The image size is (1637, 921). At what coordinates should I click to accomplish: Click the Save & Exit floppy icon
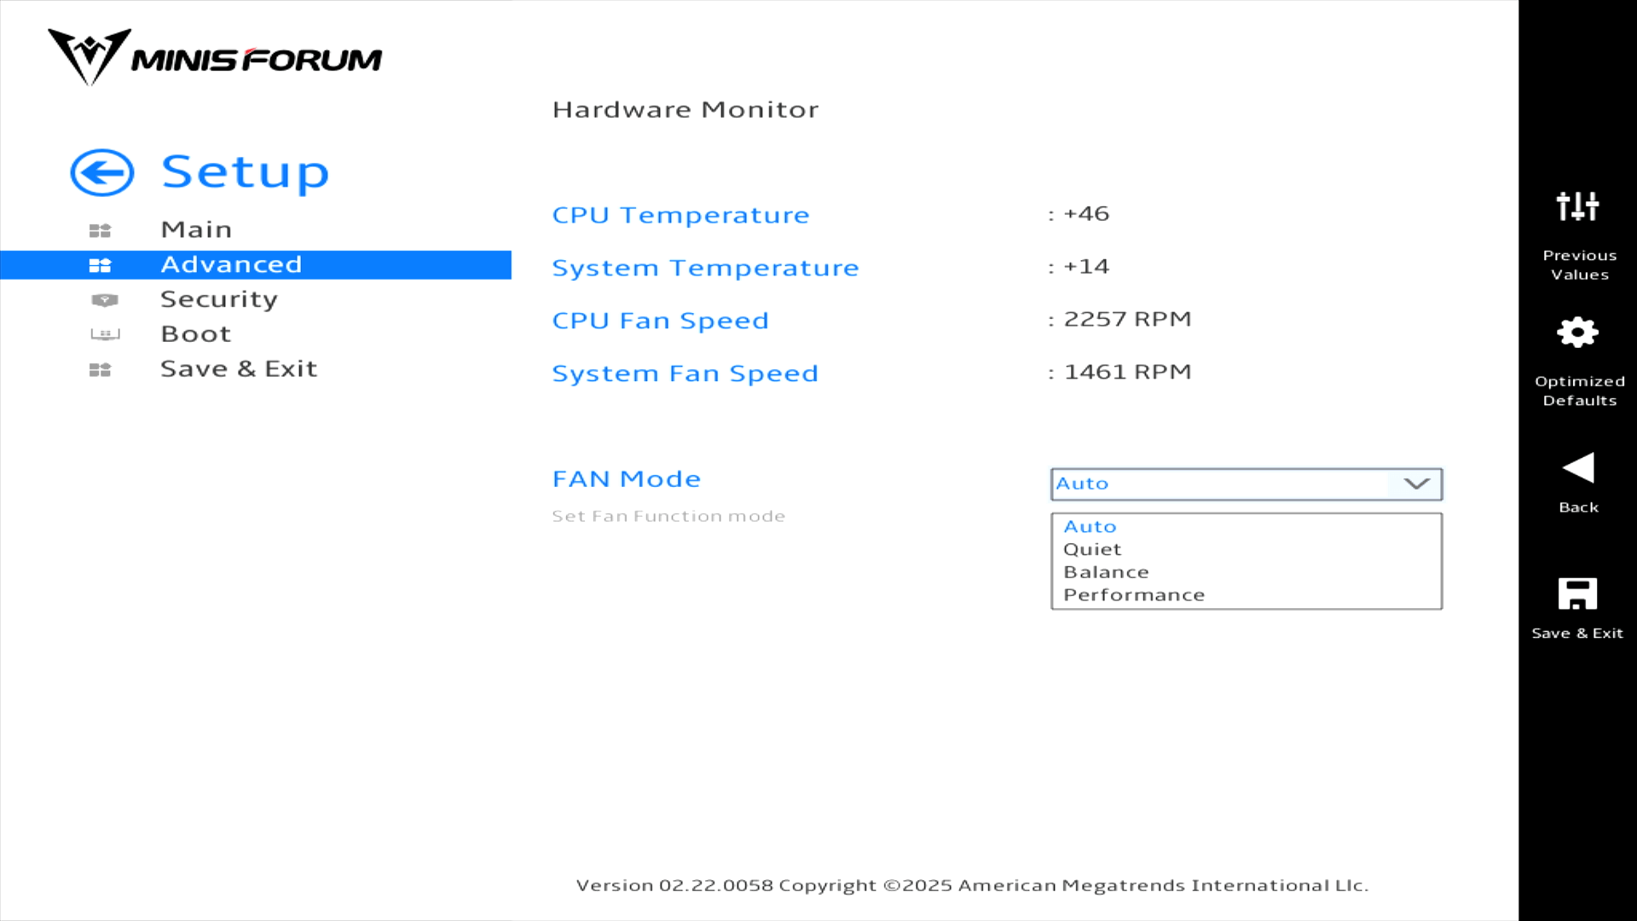pyautogui.click(x=1577, y=594)
